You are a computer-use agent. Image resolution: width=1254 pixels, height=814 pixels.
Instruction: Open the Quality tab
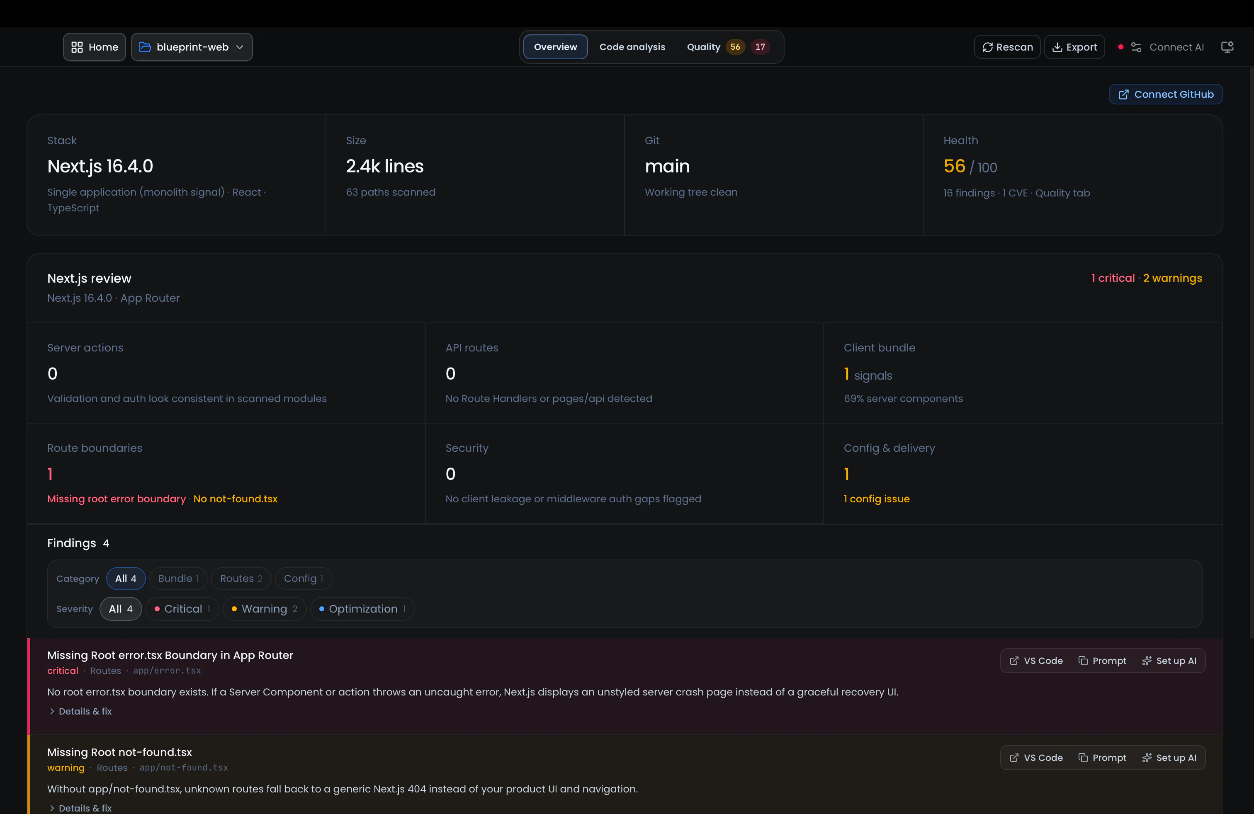[x=703, y=47]
